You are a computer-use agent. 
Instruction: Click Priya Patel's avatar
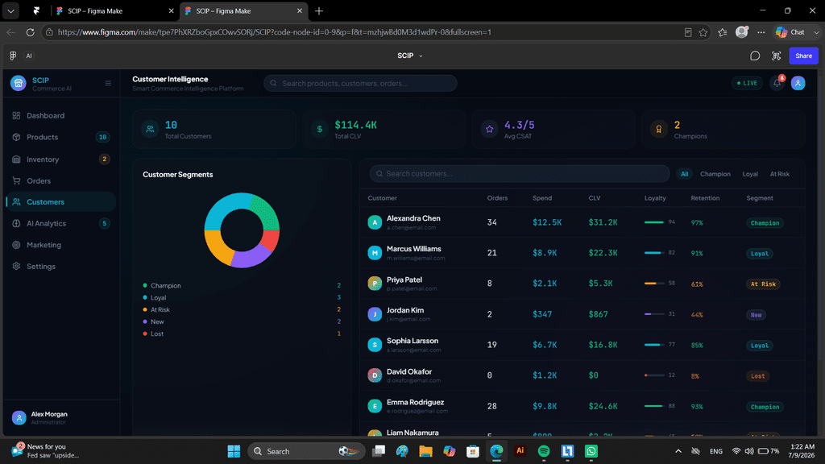(375, 284)
